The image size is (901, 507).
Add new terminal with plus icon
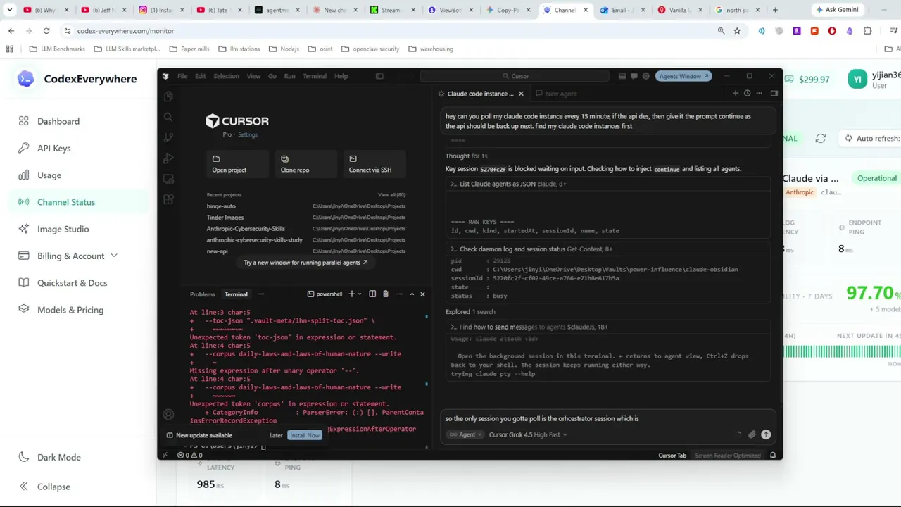tap(351, 294)
